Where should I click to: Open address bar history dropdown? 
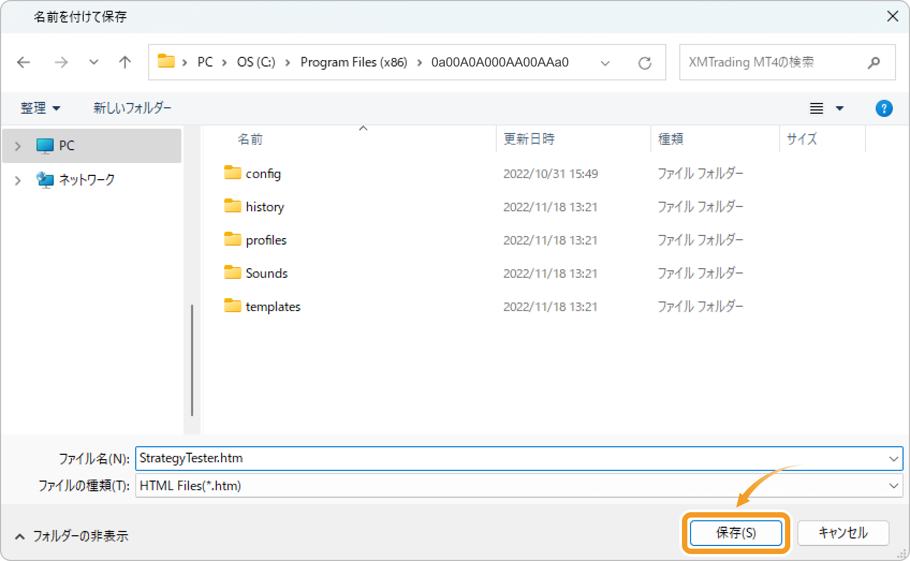click(605, 63)
